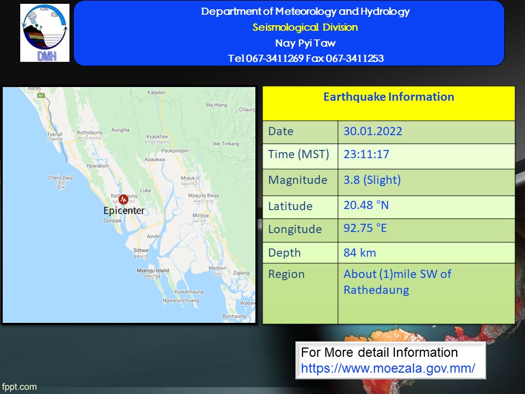
Task: Select the 'Time (MST)' row label
Action: [x=299, y=154]
